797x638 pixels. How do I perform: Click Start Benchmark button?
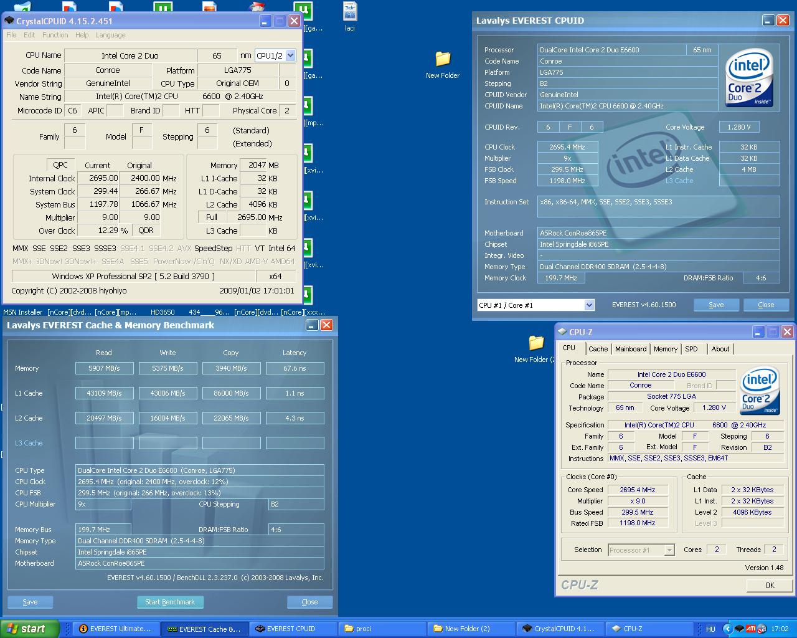point(170,602)
